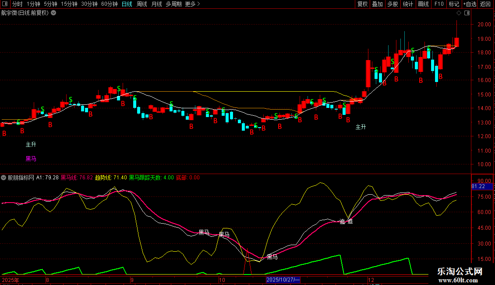
Task: Select the 日线 daily period
Action: [x=127, y=4]
